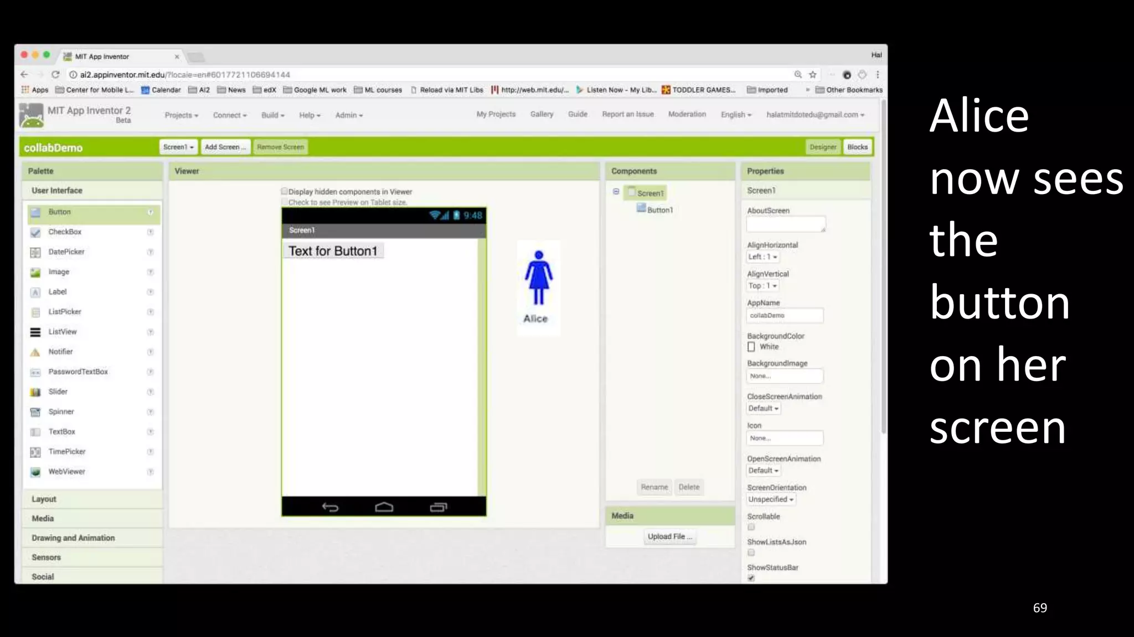Open the Projects menu
1134x637 pixels.
click(x=181, y=116)
